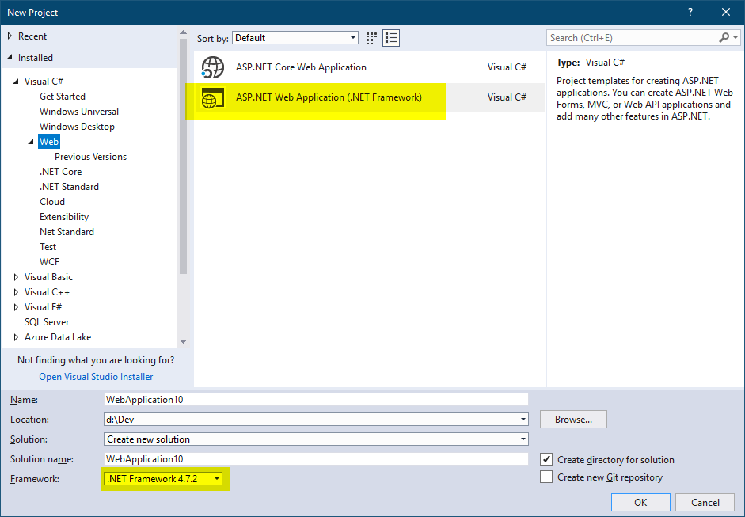Click in the project Name field

coord(316,400)
